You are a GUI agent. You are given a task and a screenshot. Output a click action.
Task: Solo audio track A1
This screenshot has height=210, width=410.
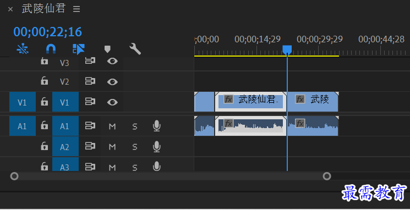pos(135,126)
